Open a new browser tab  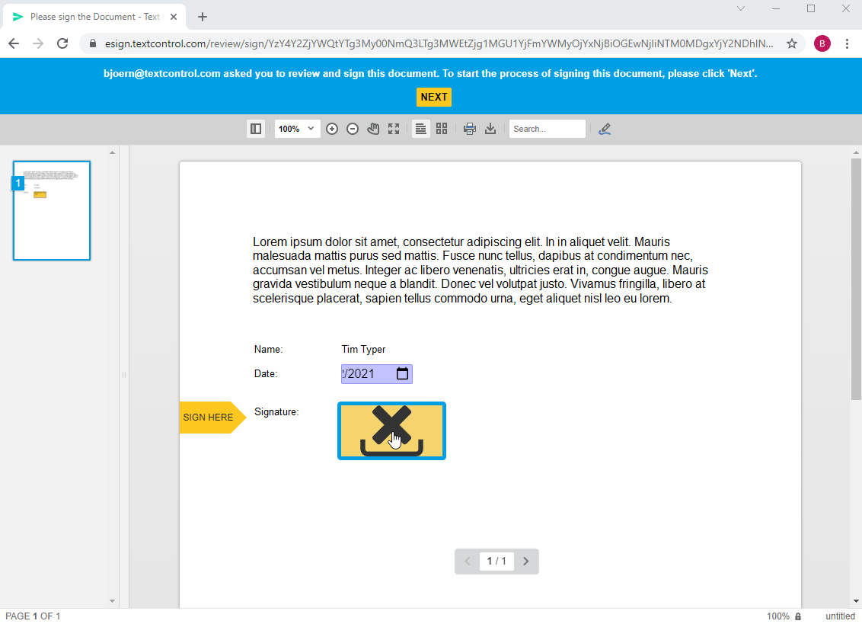(x=203, y=17)
